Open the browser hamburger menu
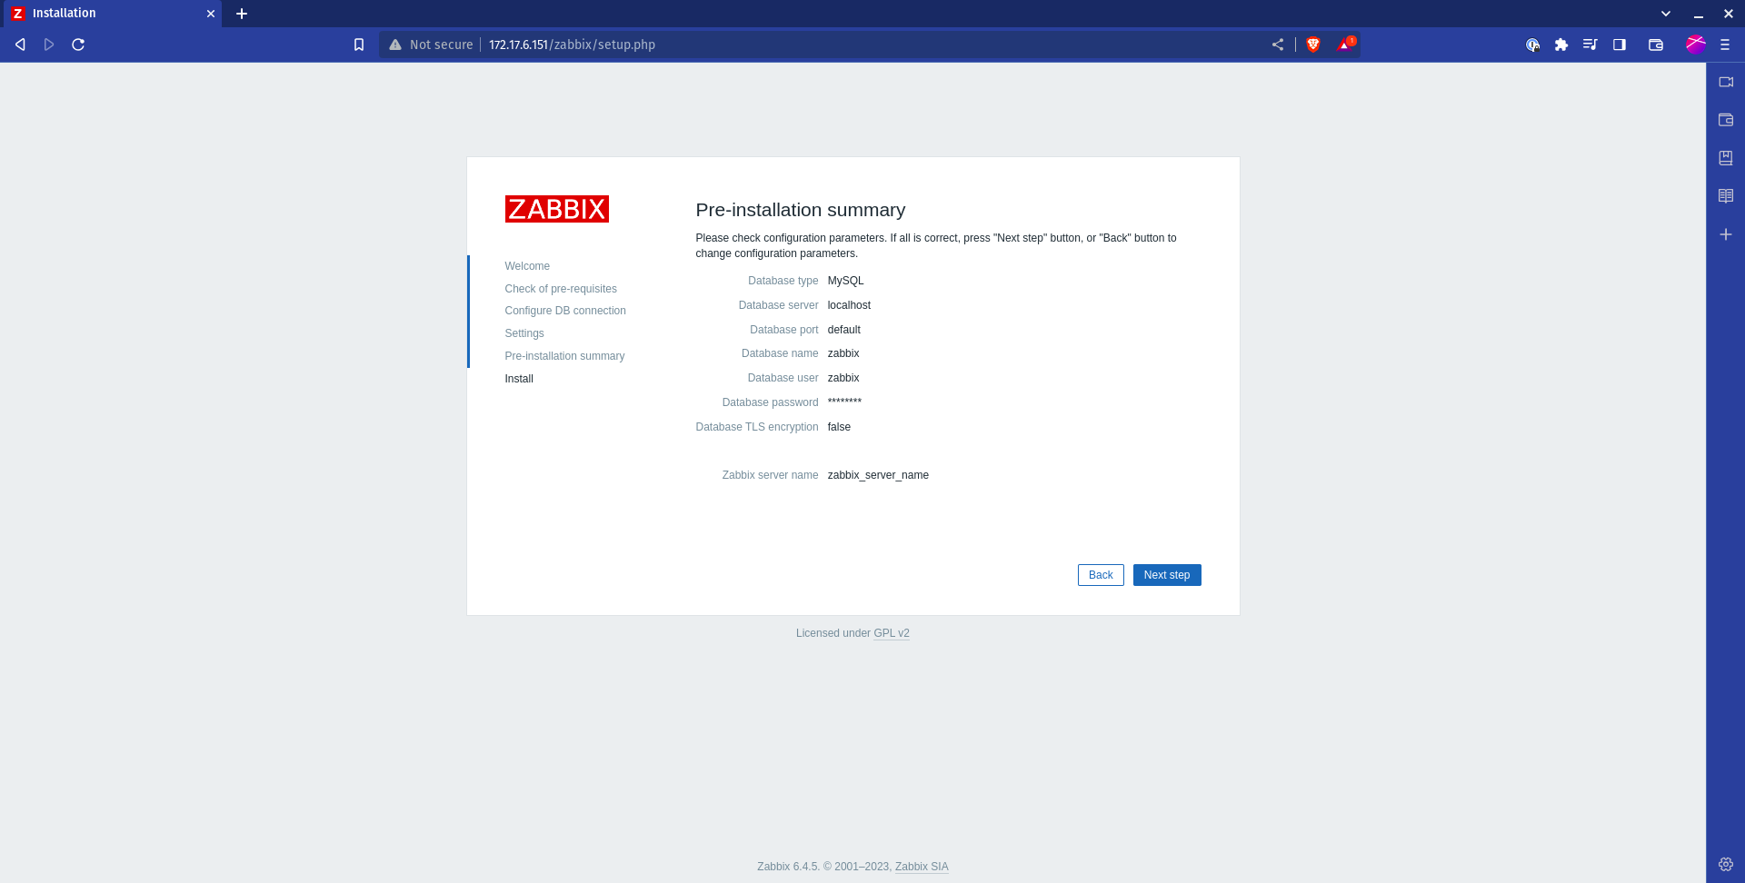The height and width of the screenshot is (883, 1745). [x=1724, y=45]
